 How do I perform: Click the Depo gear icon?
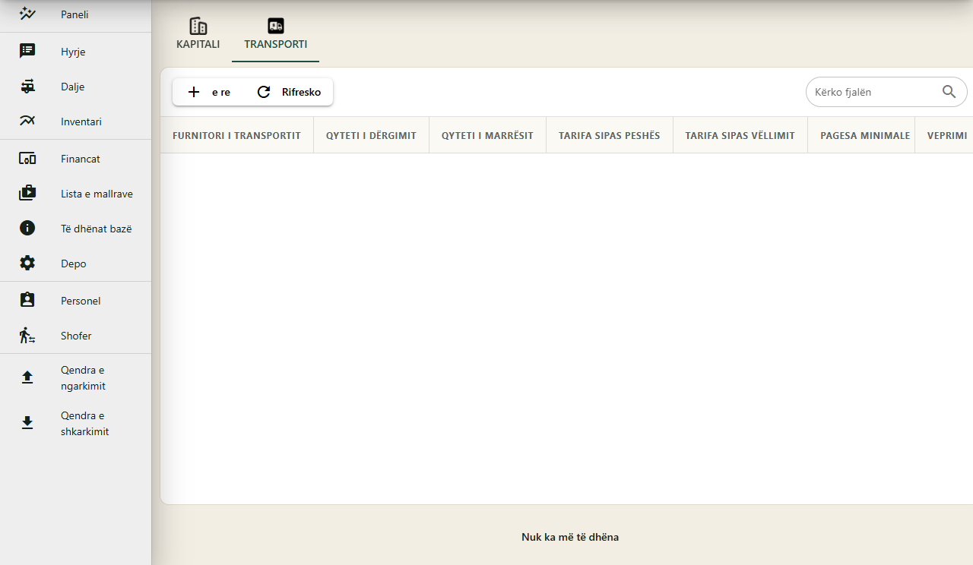click(27, 264)
